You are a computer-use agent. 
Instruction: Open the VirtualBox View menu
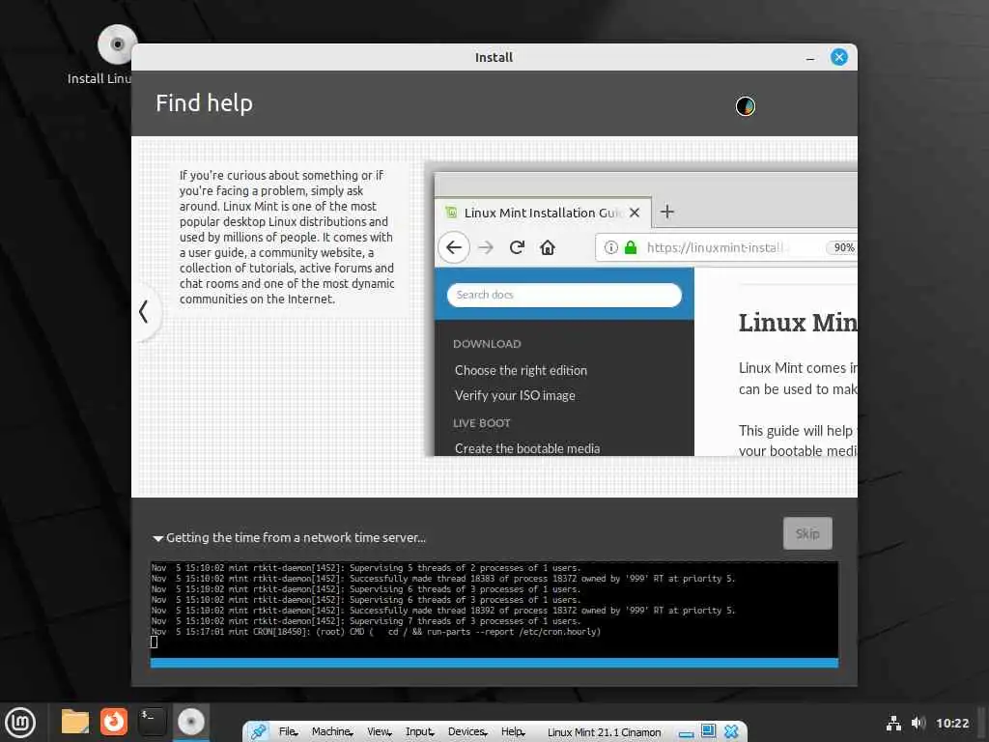pyautogui.click(x=379, y=732)
